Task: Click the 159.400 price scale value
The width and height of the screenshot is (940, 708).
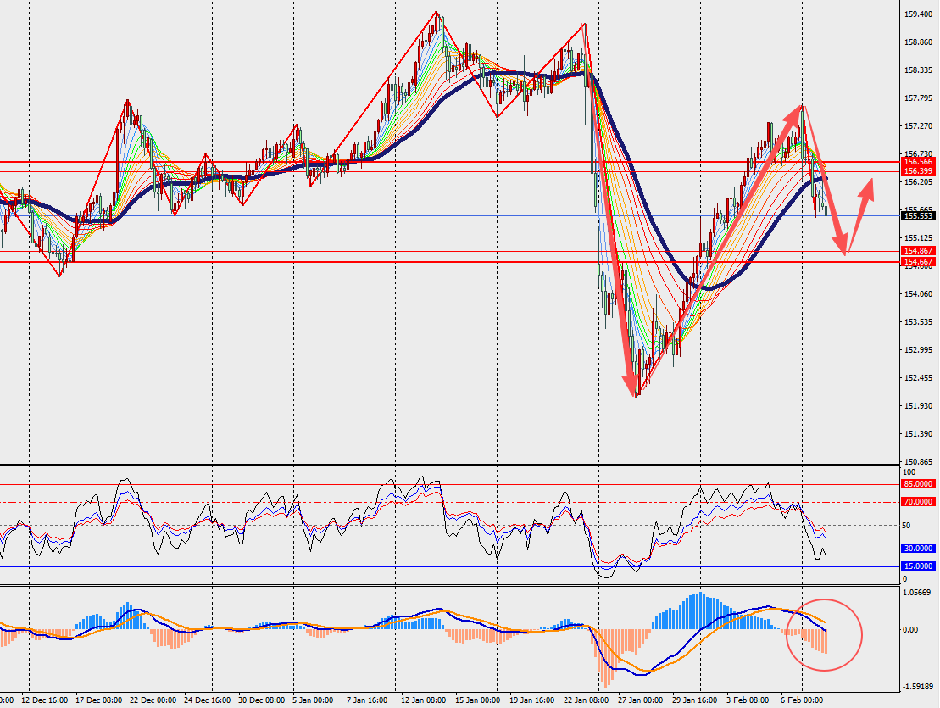Action: [x=919, y=14]
